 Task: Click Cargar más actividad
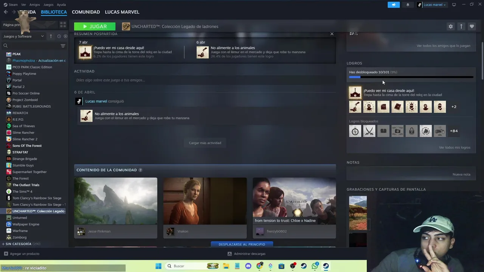[205, 143]
